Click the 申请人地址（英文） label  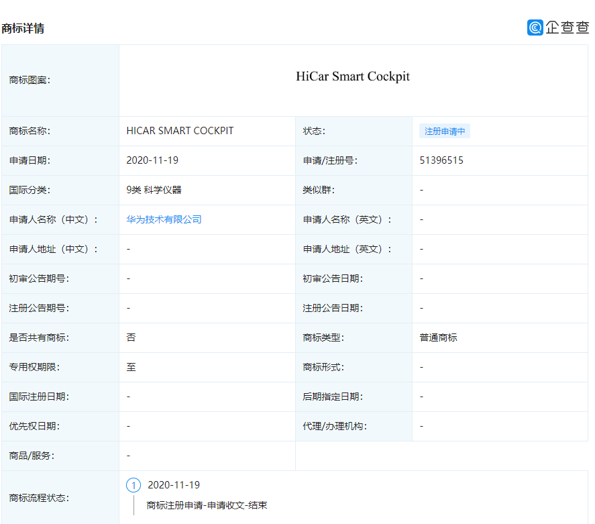pos(347,249)
